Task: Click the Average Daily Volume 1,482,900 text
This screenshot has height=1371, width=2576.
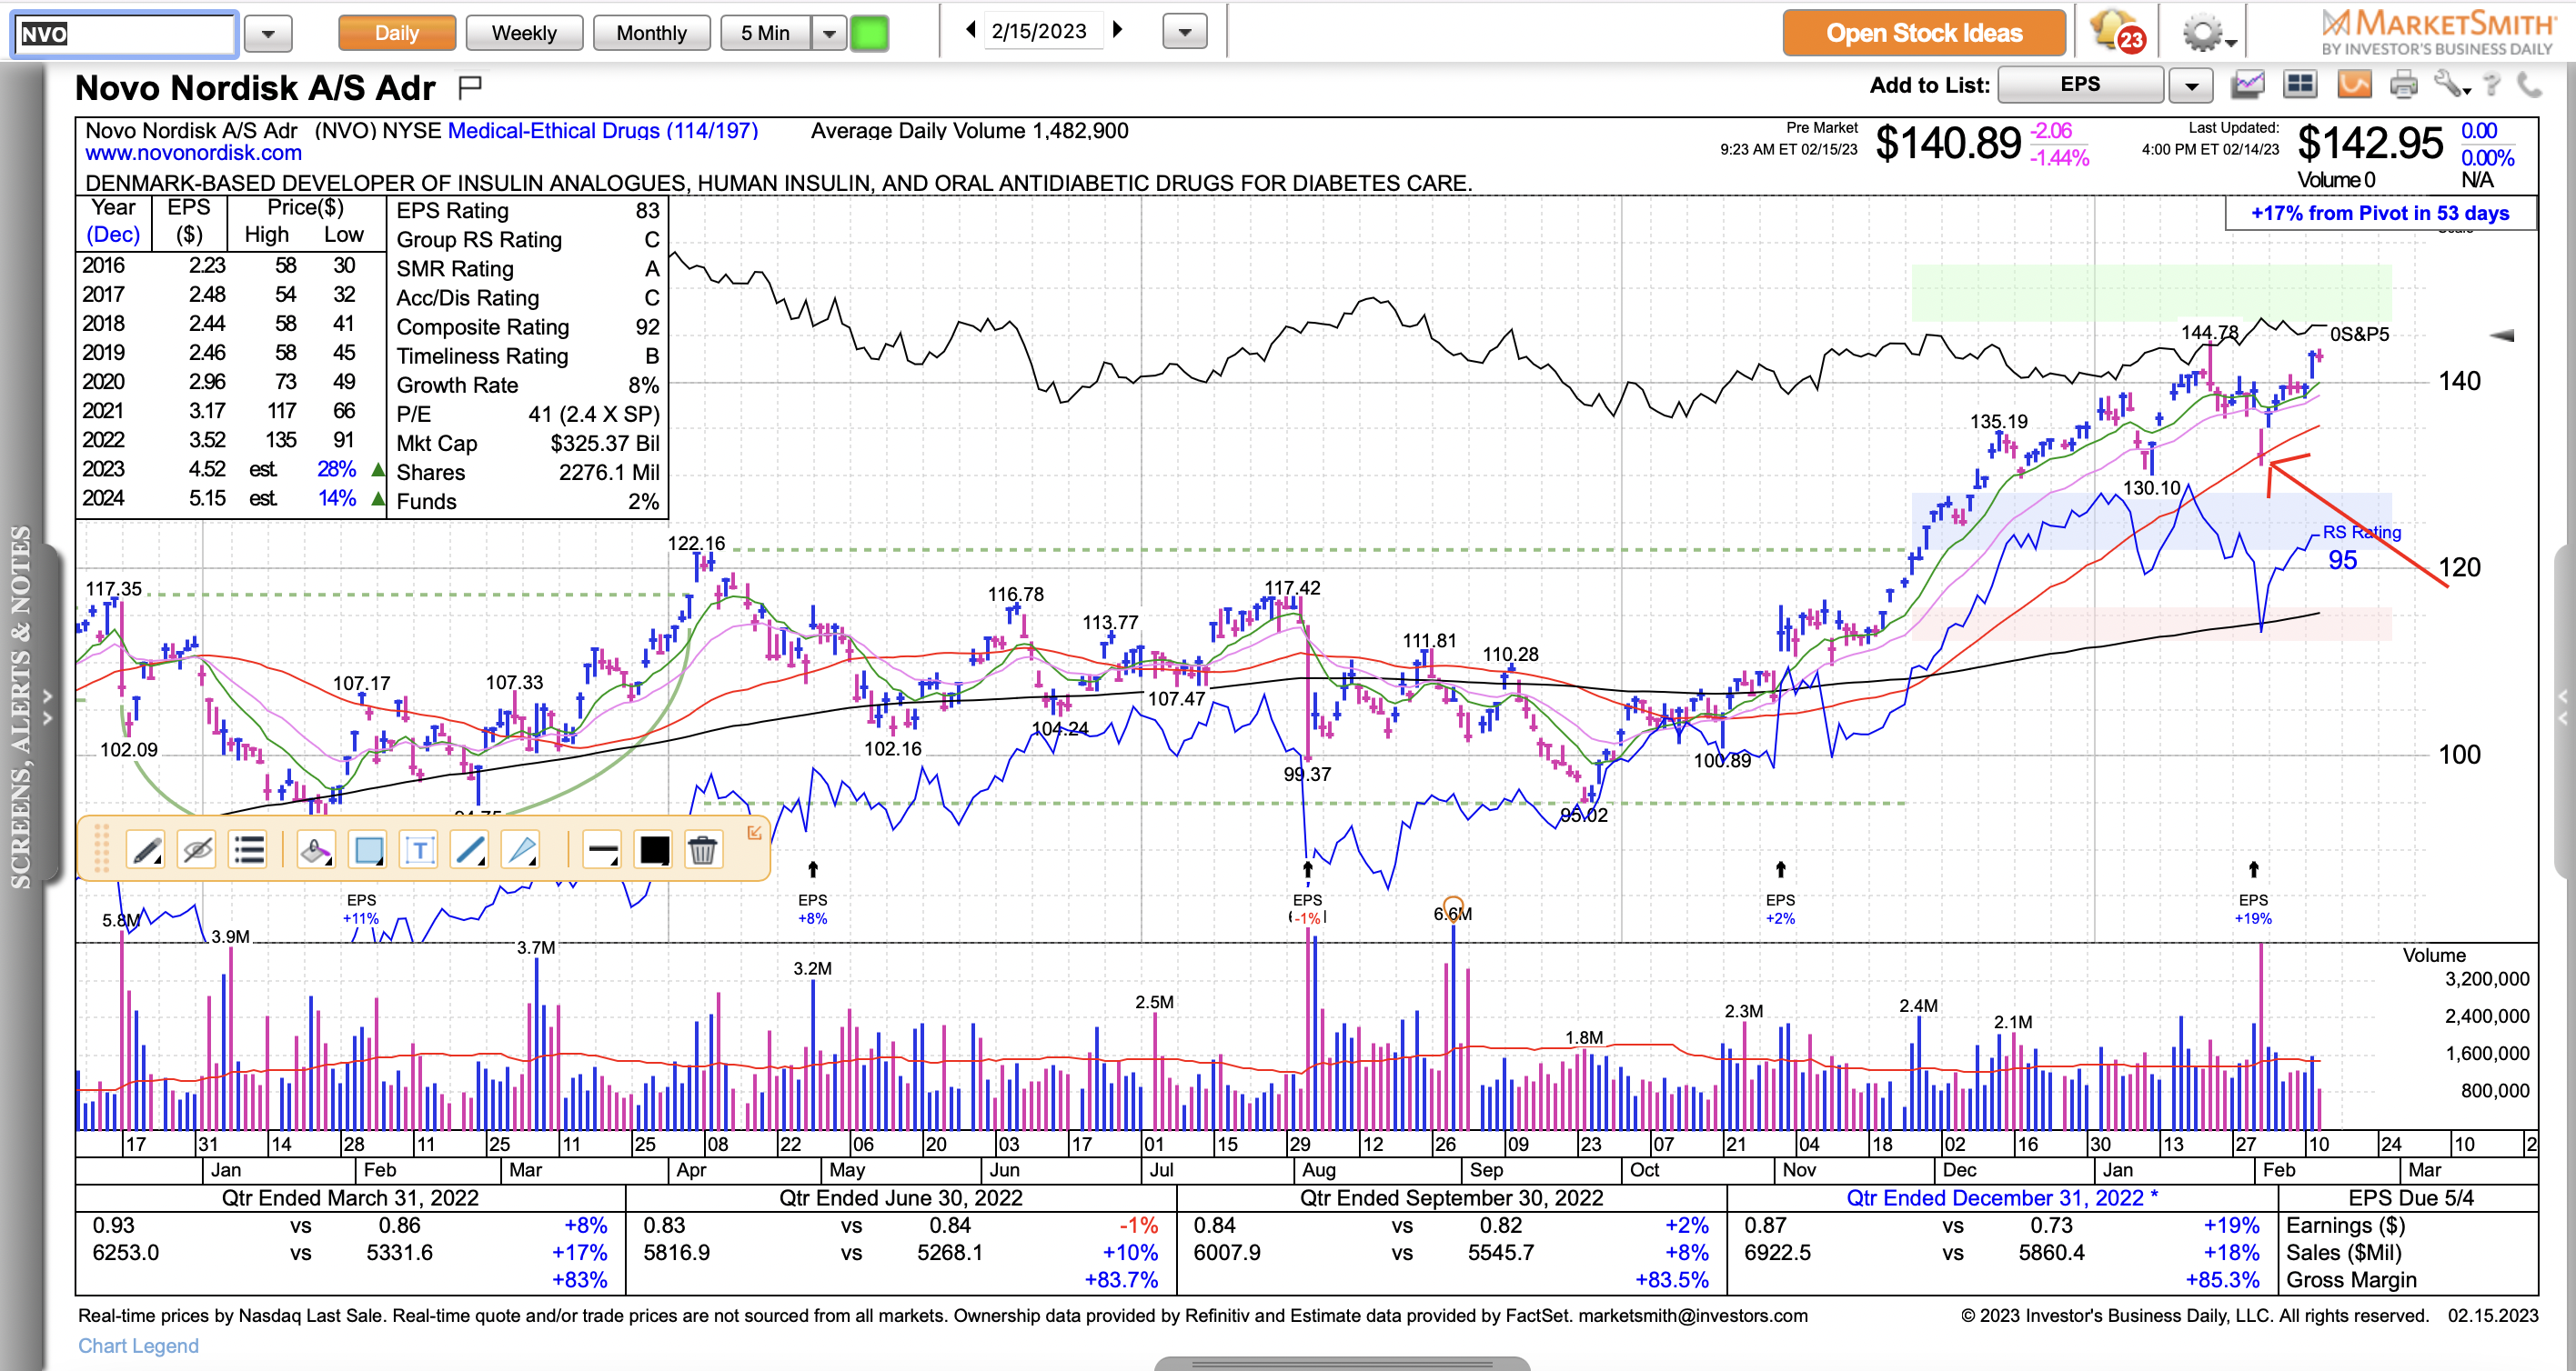Action: pyautogui.click(x=969, y=131)
